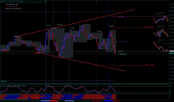This screenshot has height=102, width=174.
Task: Click the red SSL indicator marker
Action: pyautogui.click(x=13, y=7)
